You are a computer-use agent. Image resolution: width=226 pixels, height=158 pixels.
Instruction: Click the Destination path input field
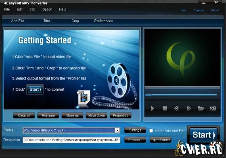[71, 140]
